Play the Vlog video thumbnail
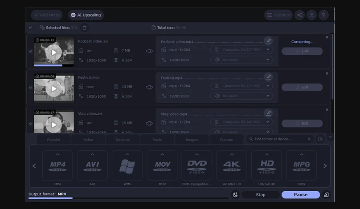This screenshot has height=209, width=360. click(x=54, y=125)
